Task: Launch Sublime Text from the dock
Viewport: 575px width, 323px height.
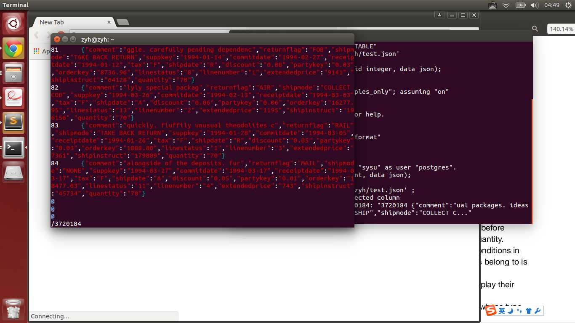Action: 13,123
